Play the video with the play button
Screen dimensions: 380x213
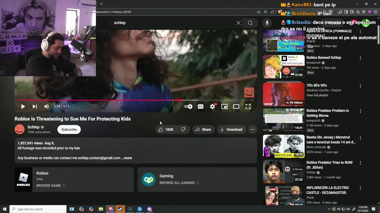[x=23, y=106]
